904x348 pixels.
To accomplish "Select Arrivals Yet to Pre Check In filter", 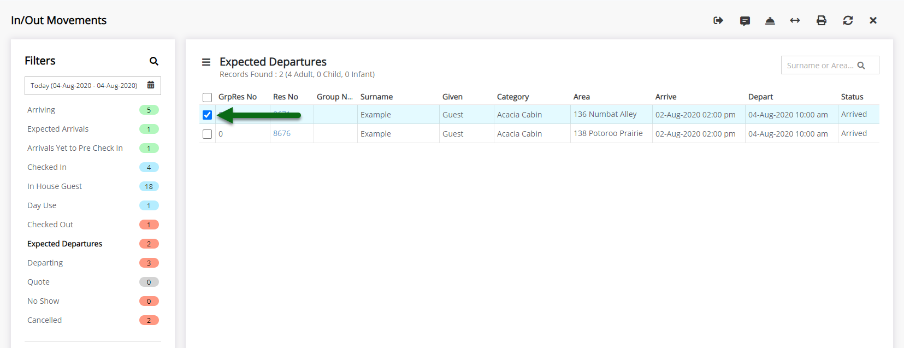I will coord(75,148).
